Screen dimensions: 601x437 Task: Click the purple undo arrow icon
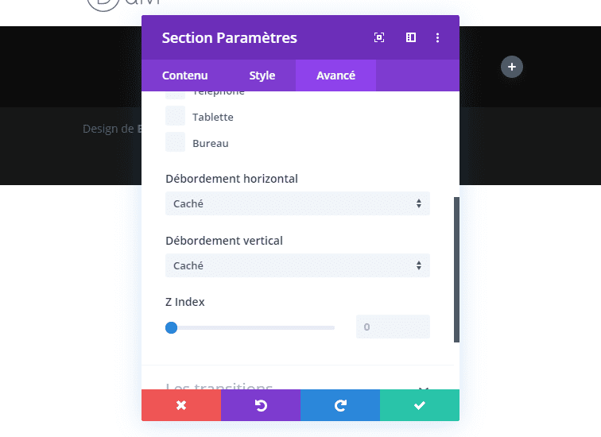point(261,405)
